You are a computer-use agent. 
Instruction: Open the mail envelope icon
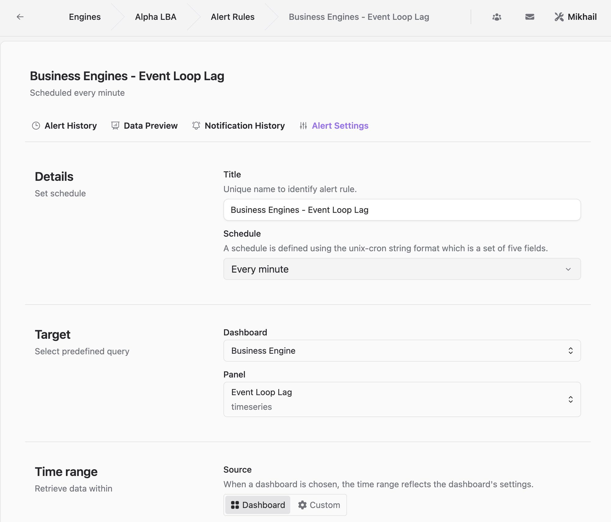[x=530, y=17]
